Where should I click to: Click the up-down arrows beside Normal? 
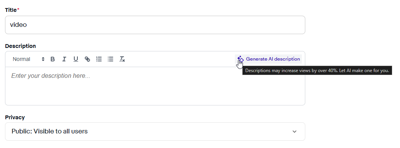pyautogui.click(x=43, y=59)
